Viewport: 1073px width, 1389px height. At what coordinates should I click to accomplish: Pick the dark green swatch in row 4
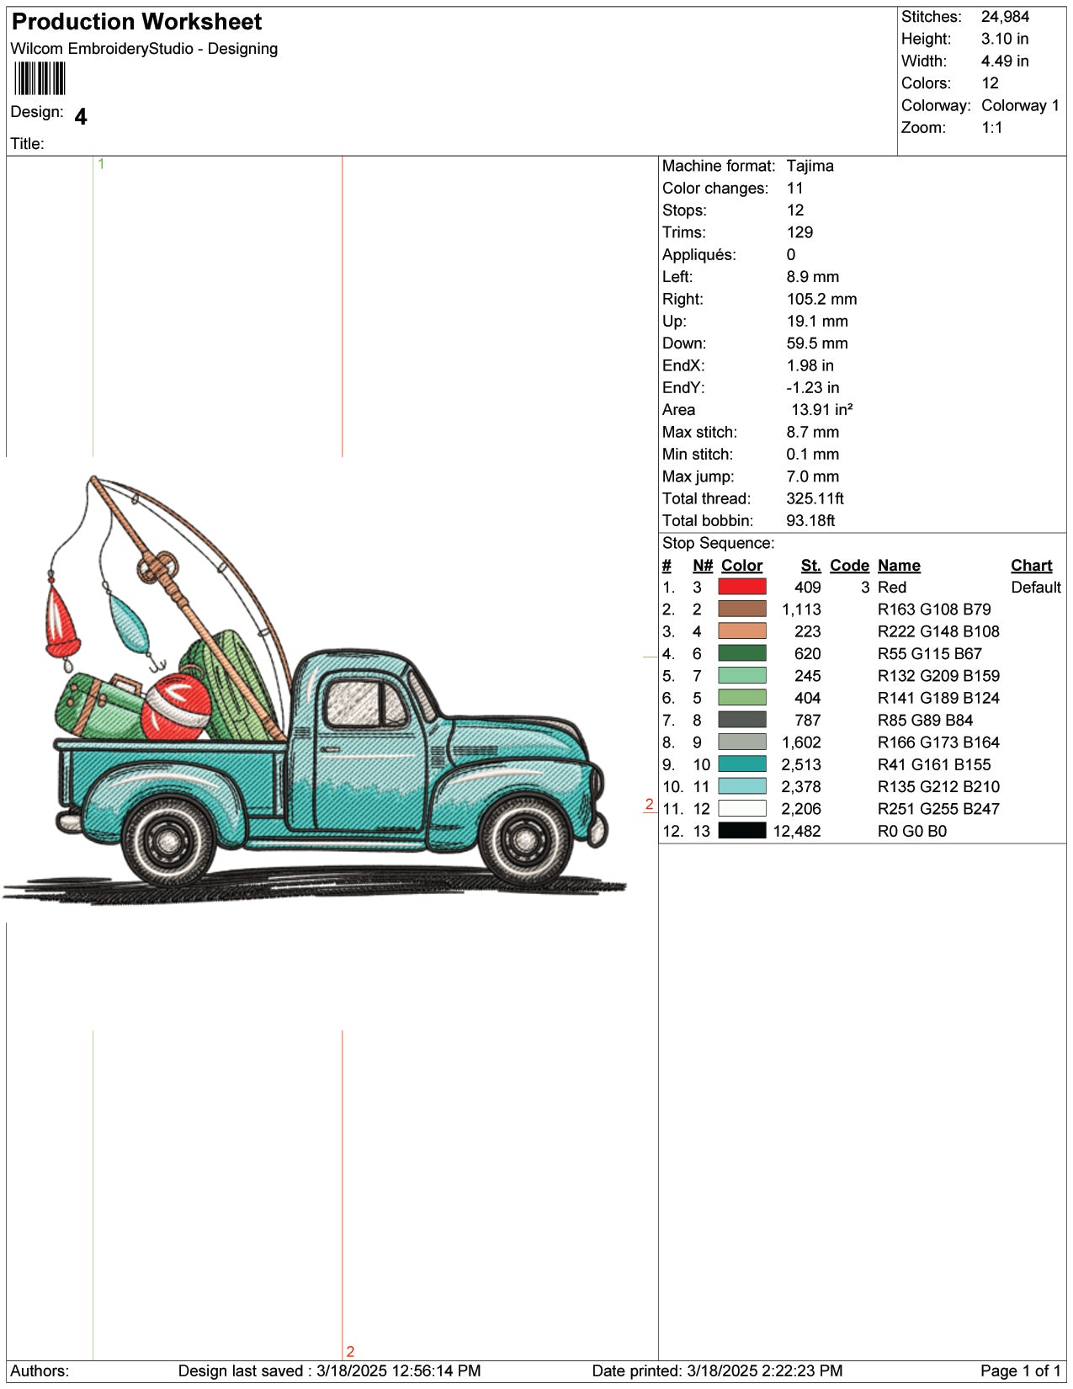pyautogui.click(x=741, y=654)
